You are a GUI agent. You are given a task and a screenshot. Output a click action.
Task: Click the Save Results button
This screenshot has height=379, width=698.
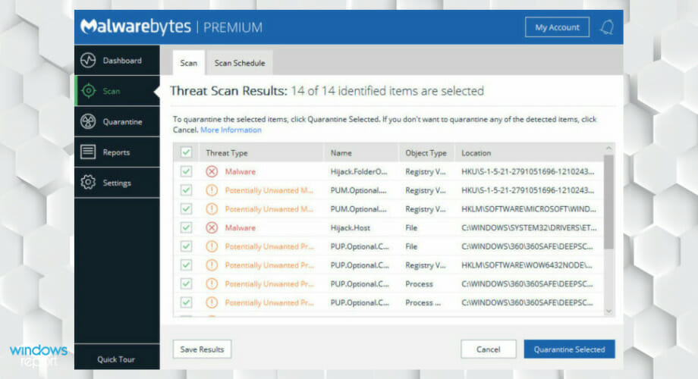(x=202, y=349)
